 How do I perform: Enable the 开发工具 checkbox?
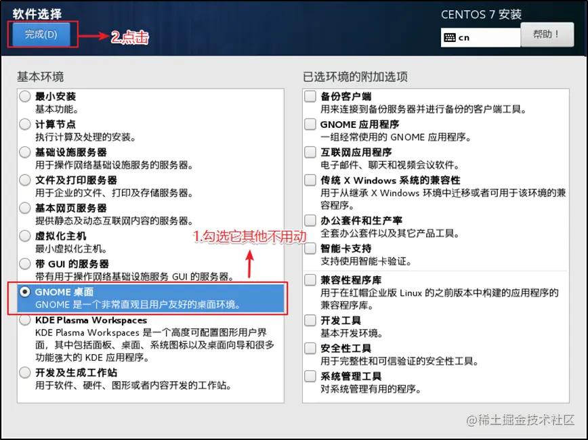point(310,320)
